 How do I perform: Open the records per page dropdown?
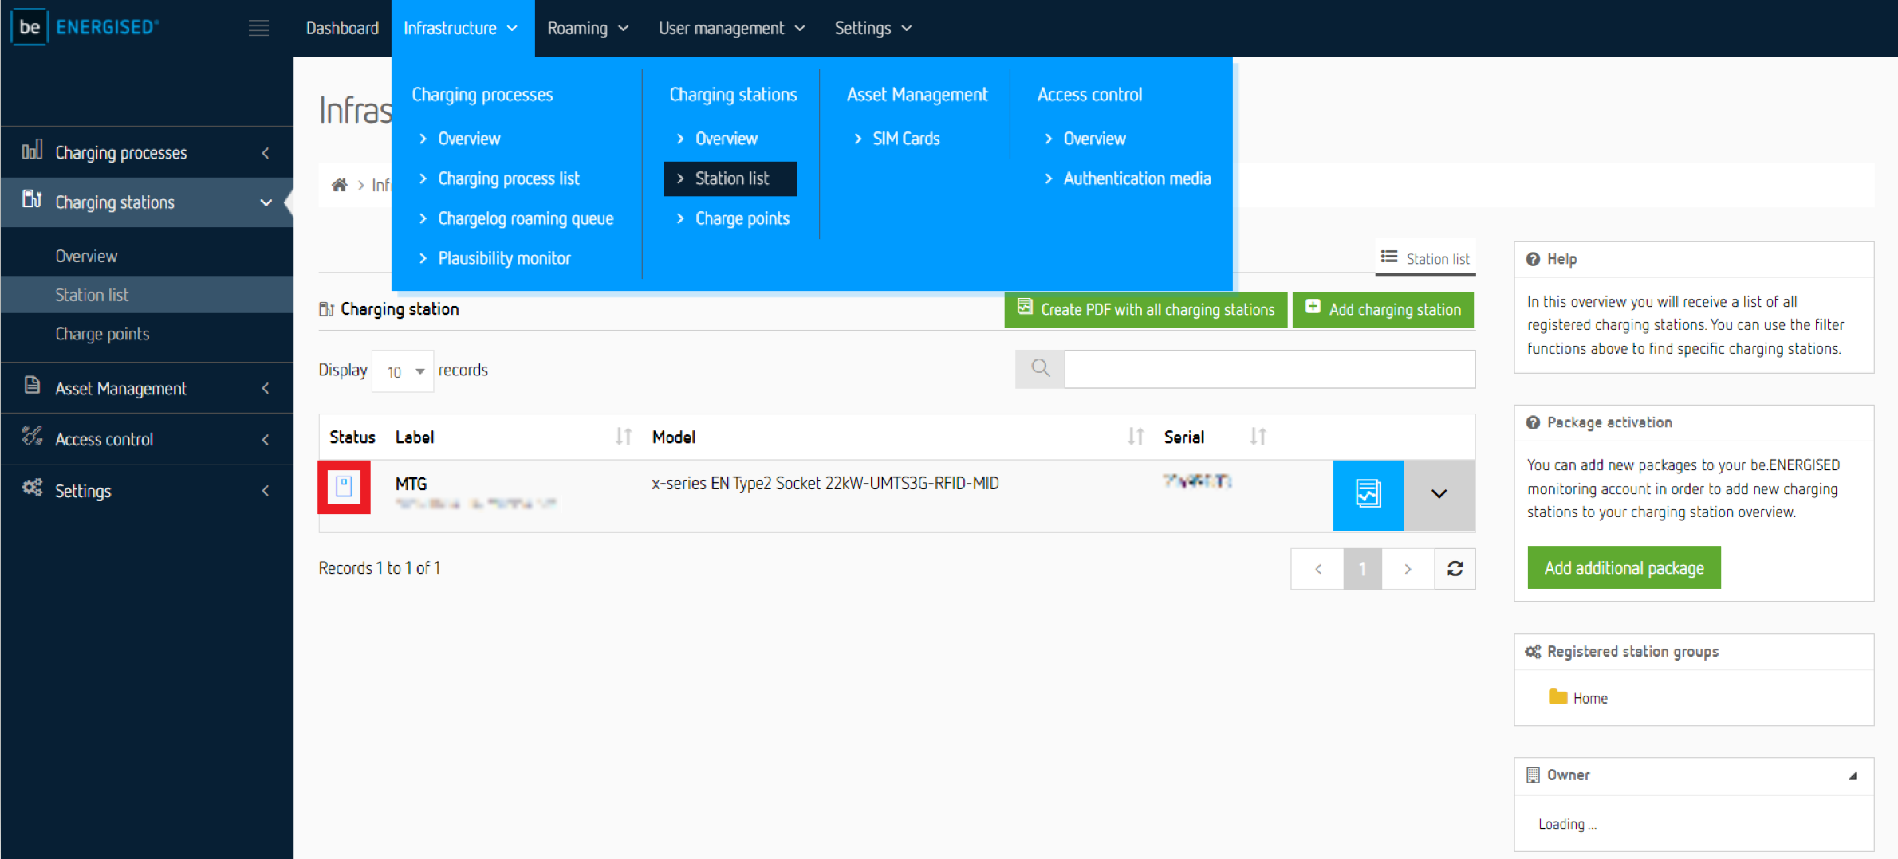403,371
